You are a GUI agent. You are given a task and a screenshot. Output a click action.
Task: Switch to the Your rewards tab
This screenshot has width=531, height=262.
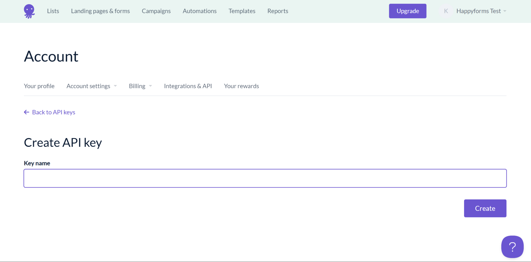(241, 86)
